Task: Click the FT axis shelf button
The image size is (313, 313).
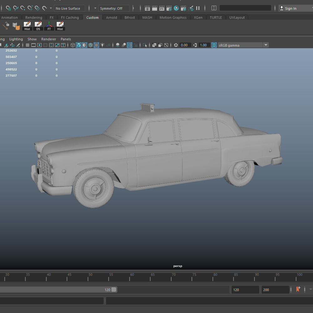Action: tap(49, 26)
